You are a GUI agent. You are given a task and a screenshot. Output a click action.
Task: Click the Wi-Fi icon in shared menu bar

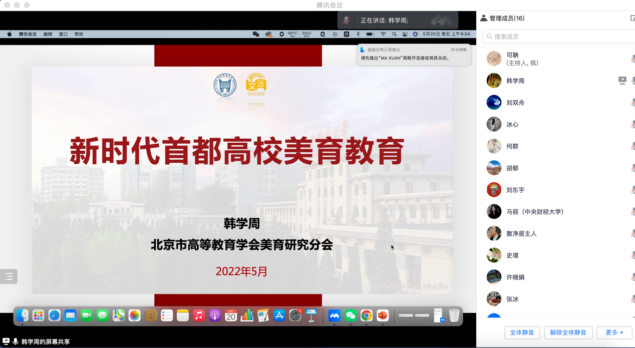pyautogui.click(x=383, y=34)
